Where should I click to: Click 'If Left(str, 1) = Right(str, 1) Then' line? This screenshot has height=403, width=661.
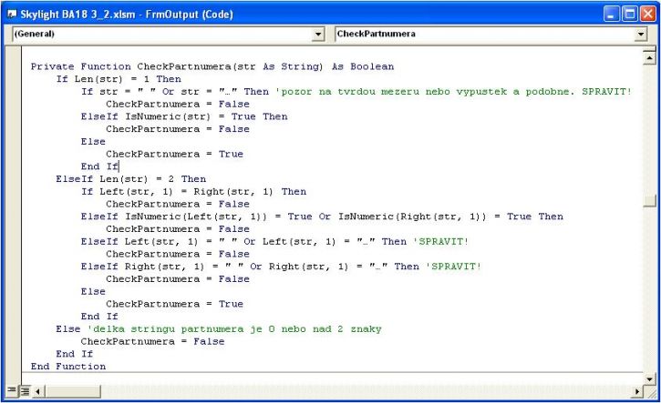[194, 191]
